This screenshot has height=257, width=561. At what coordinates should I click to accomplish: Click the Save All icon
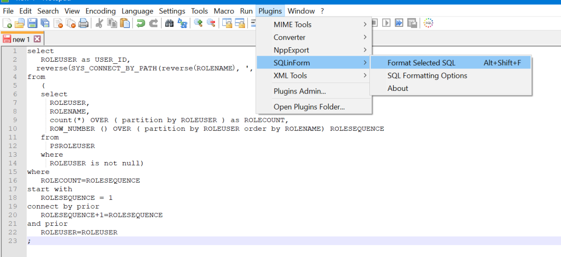[45, 23]
